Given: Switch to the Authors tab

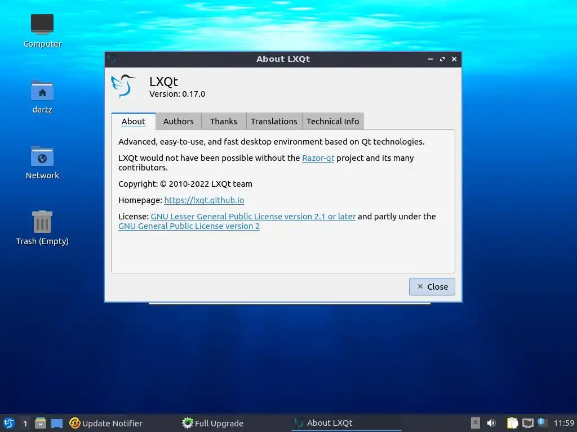Looking at the screenshot, I should coord(178,121).
